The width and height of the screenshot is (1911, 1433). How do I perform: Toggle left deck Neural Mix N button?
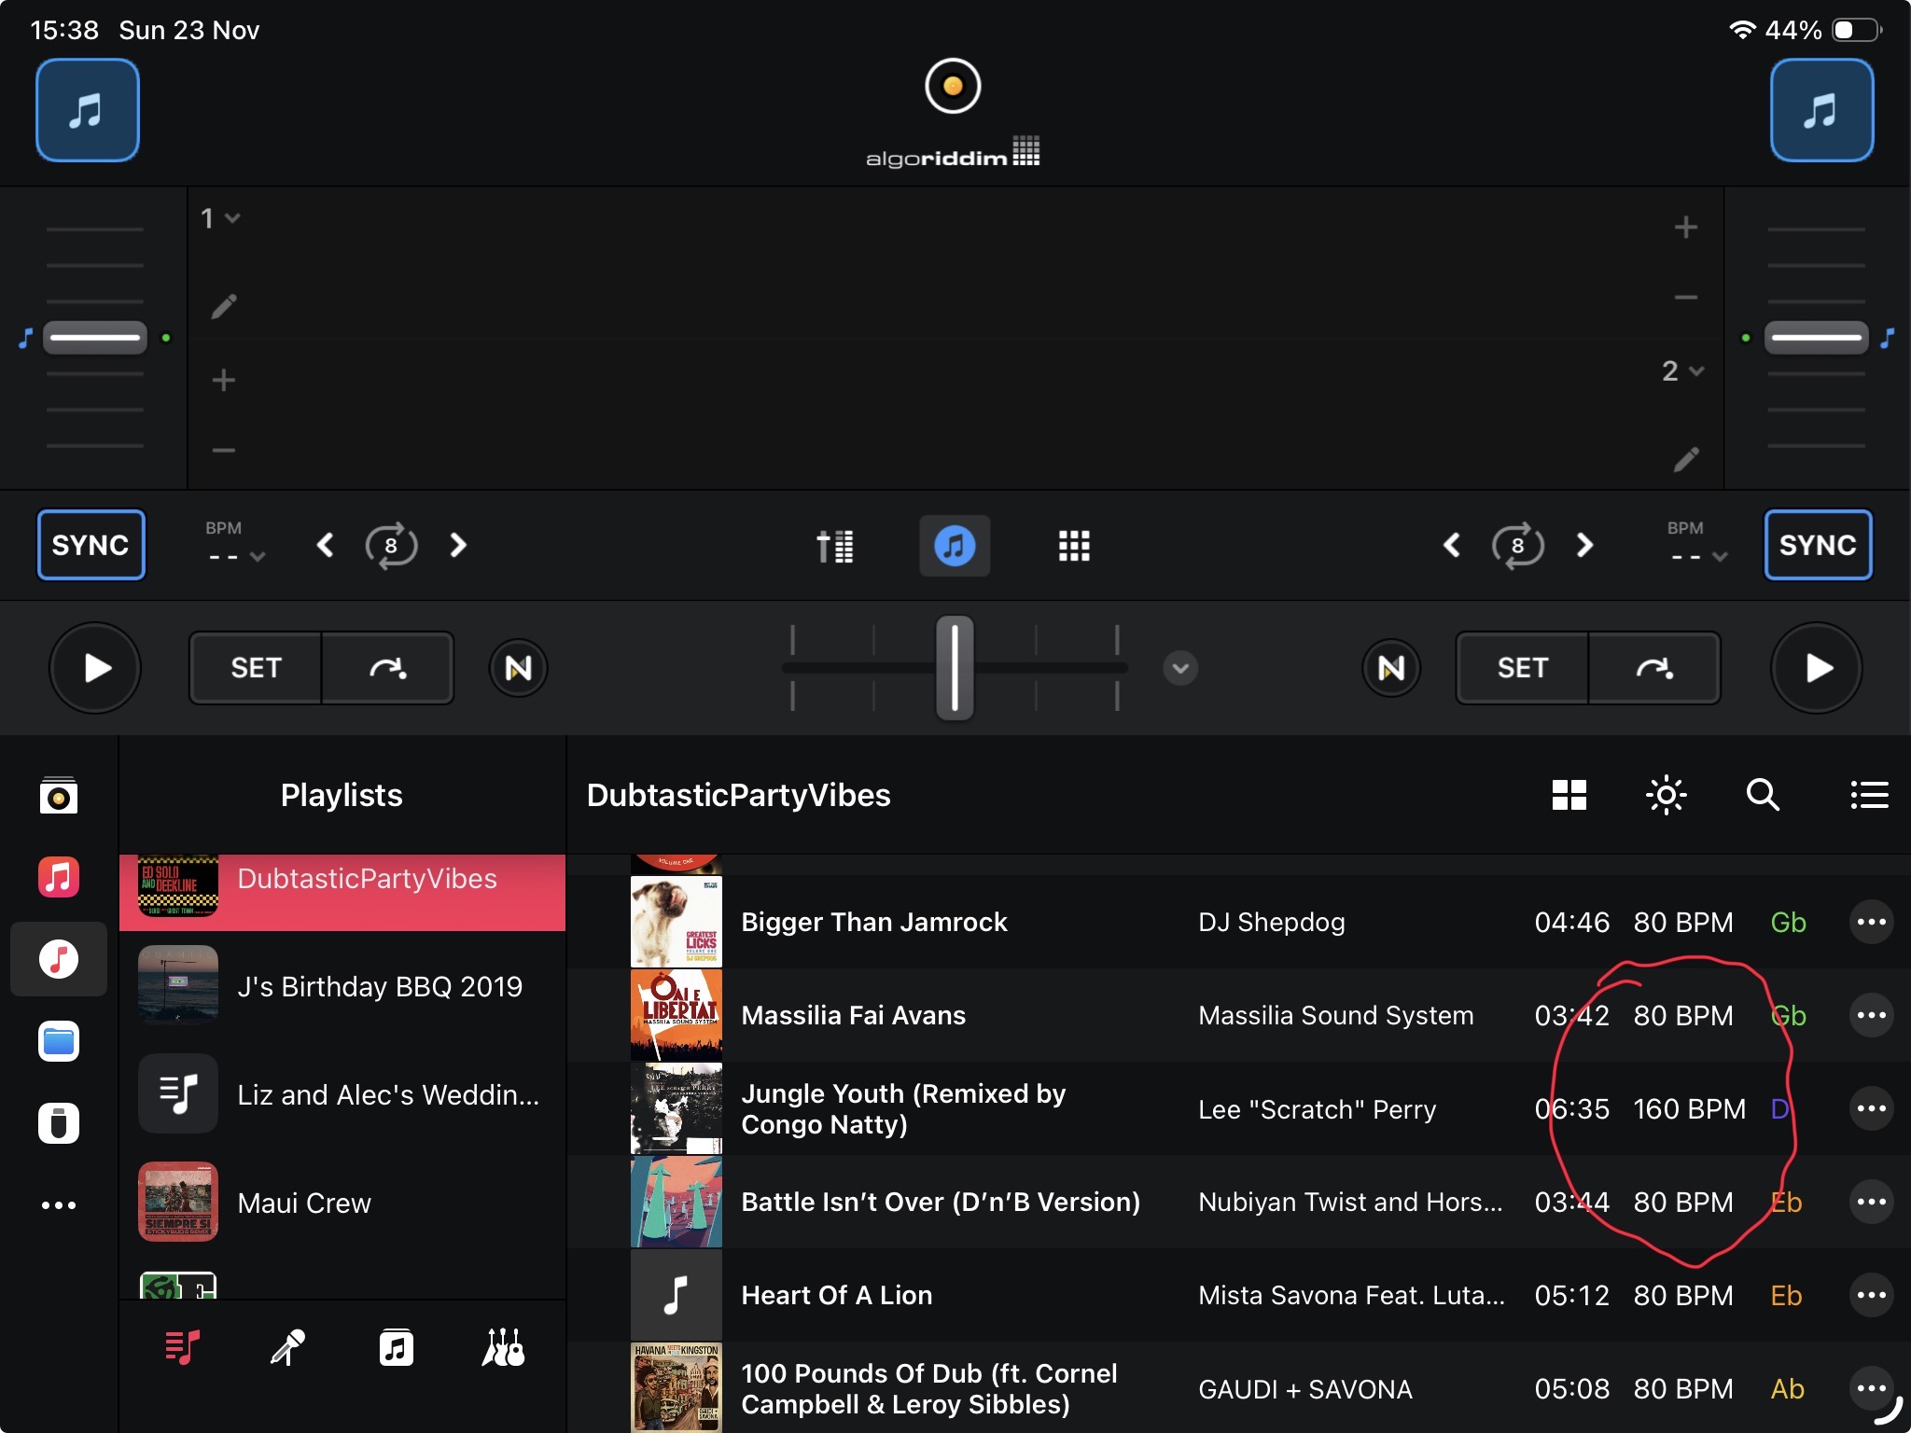pyautogui.click(x=518, y=668)
